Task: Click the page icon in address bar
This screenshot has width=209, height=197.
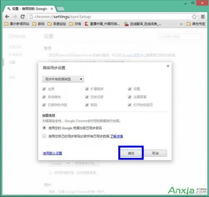Action: click(31, 17)
